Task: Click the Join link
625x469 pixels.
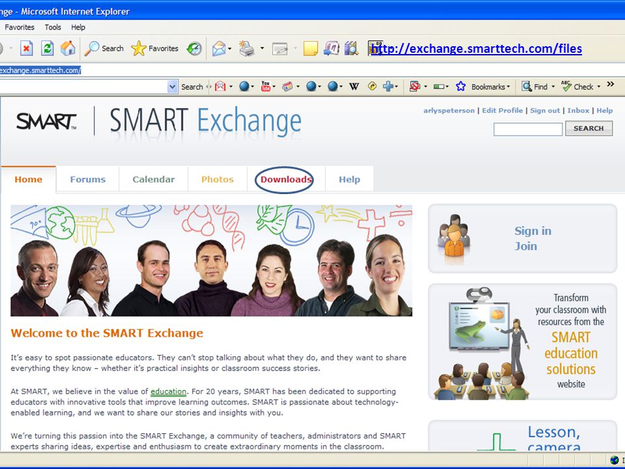Action: pyautogui.click(x=526, y=246)
